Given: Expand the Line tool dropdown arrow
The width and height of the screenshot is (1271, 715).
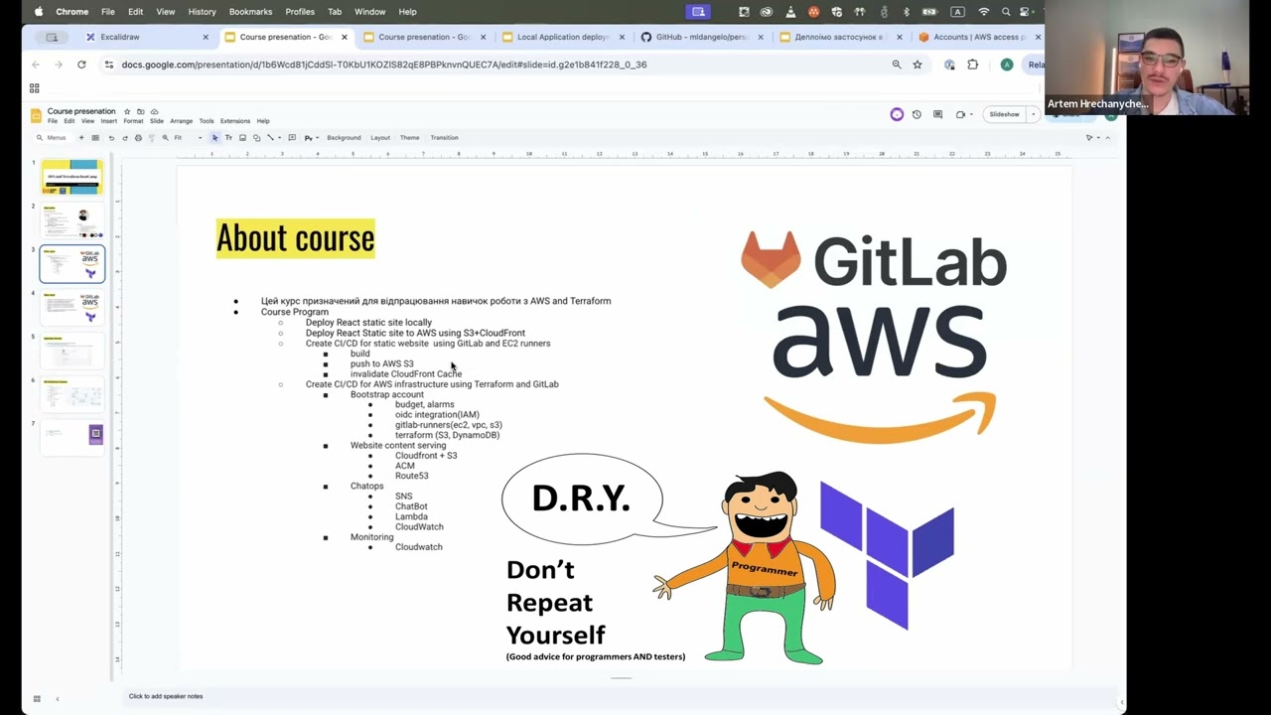Looking at the screenshot, I should (280, 137).
